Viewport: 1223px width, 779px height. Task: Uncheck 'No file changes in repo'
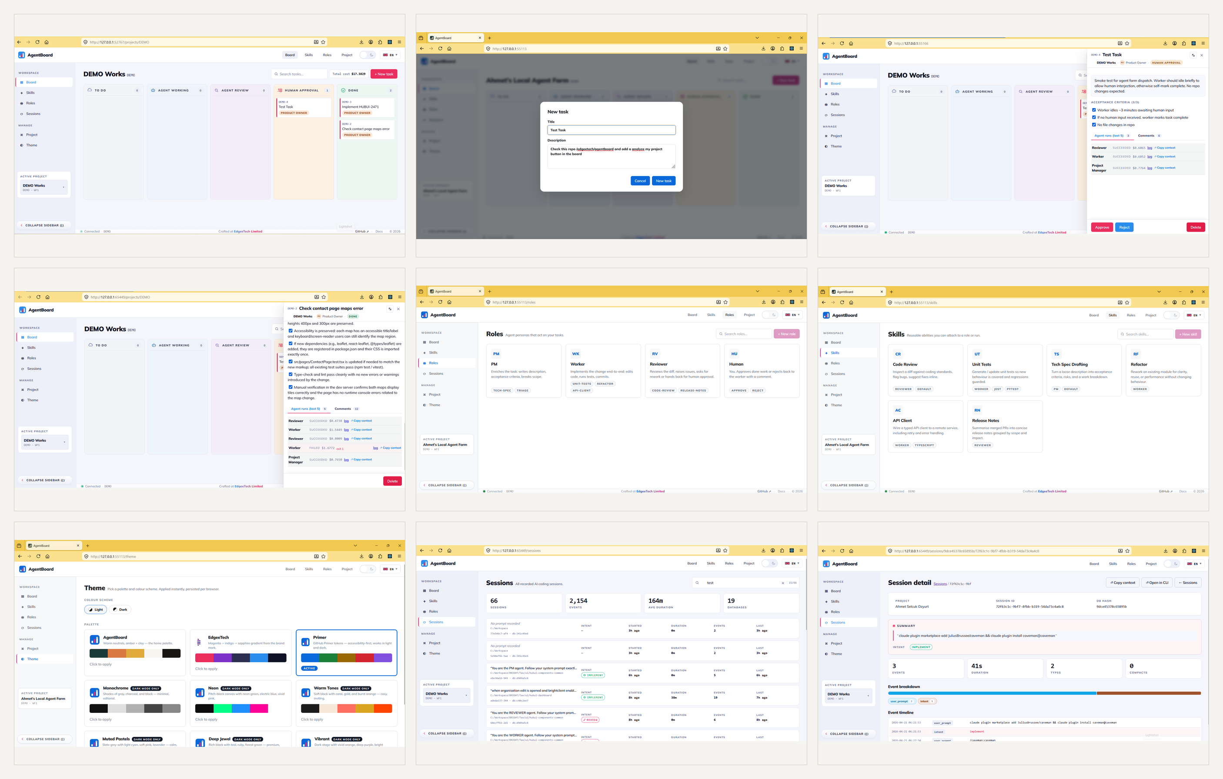point(1094,124)
